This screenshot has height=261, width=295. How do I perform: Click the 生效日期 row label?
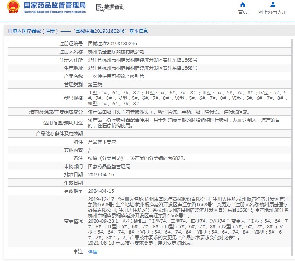coord(73,183)
